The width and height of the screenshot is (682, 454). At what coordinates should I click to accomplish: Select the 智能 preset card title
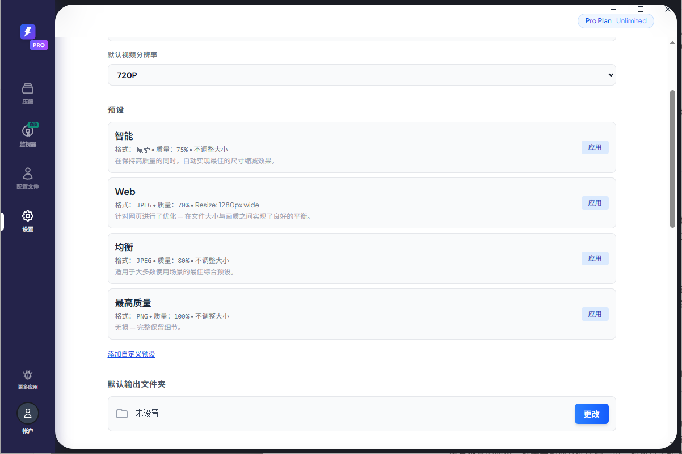(124, 136)
